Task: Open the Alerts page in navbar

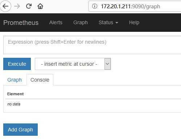Action: pos(56,22)
